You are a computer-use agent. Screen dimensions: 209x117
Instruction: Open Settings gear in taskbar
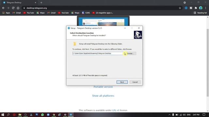pos(65,115)
